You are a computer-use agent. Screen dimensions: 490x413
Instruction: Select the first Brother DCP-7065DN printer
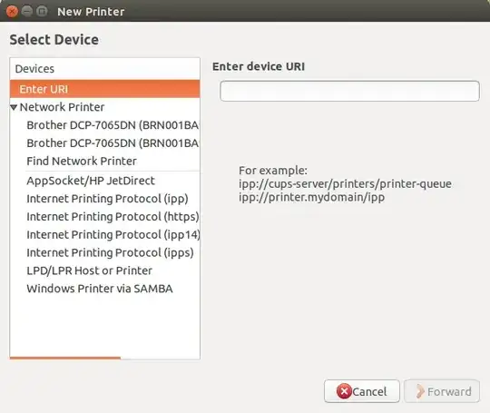tap(113, 125)
